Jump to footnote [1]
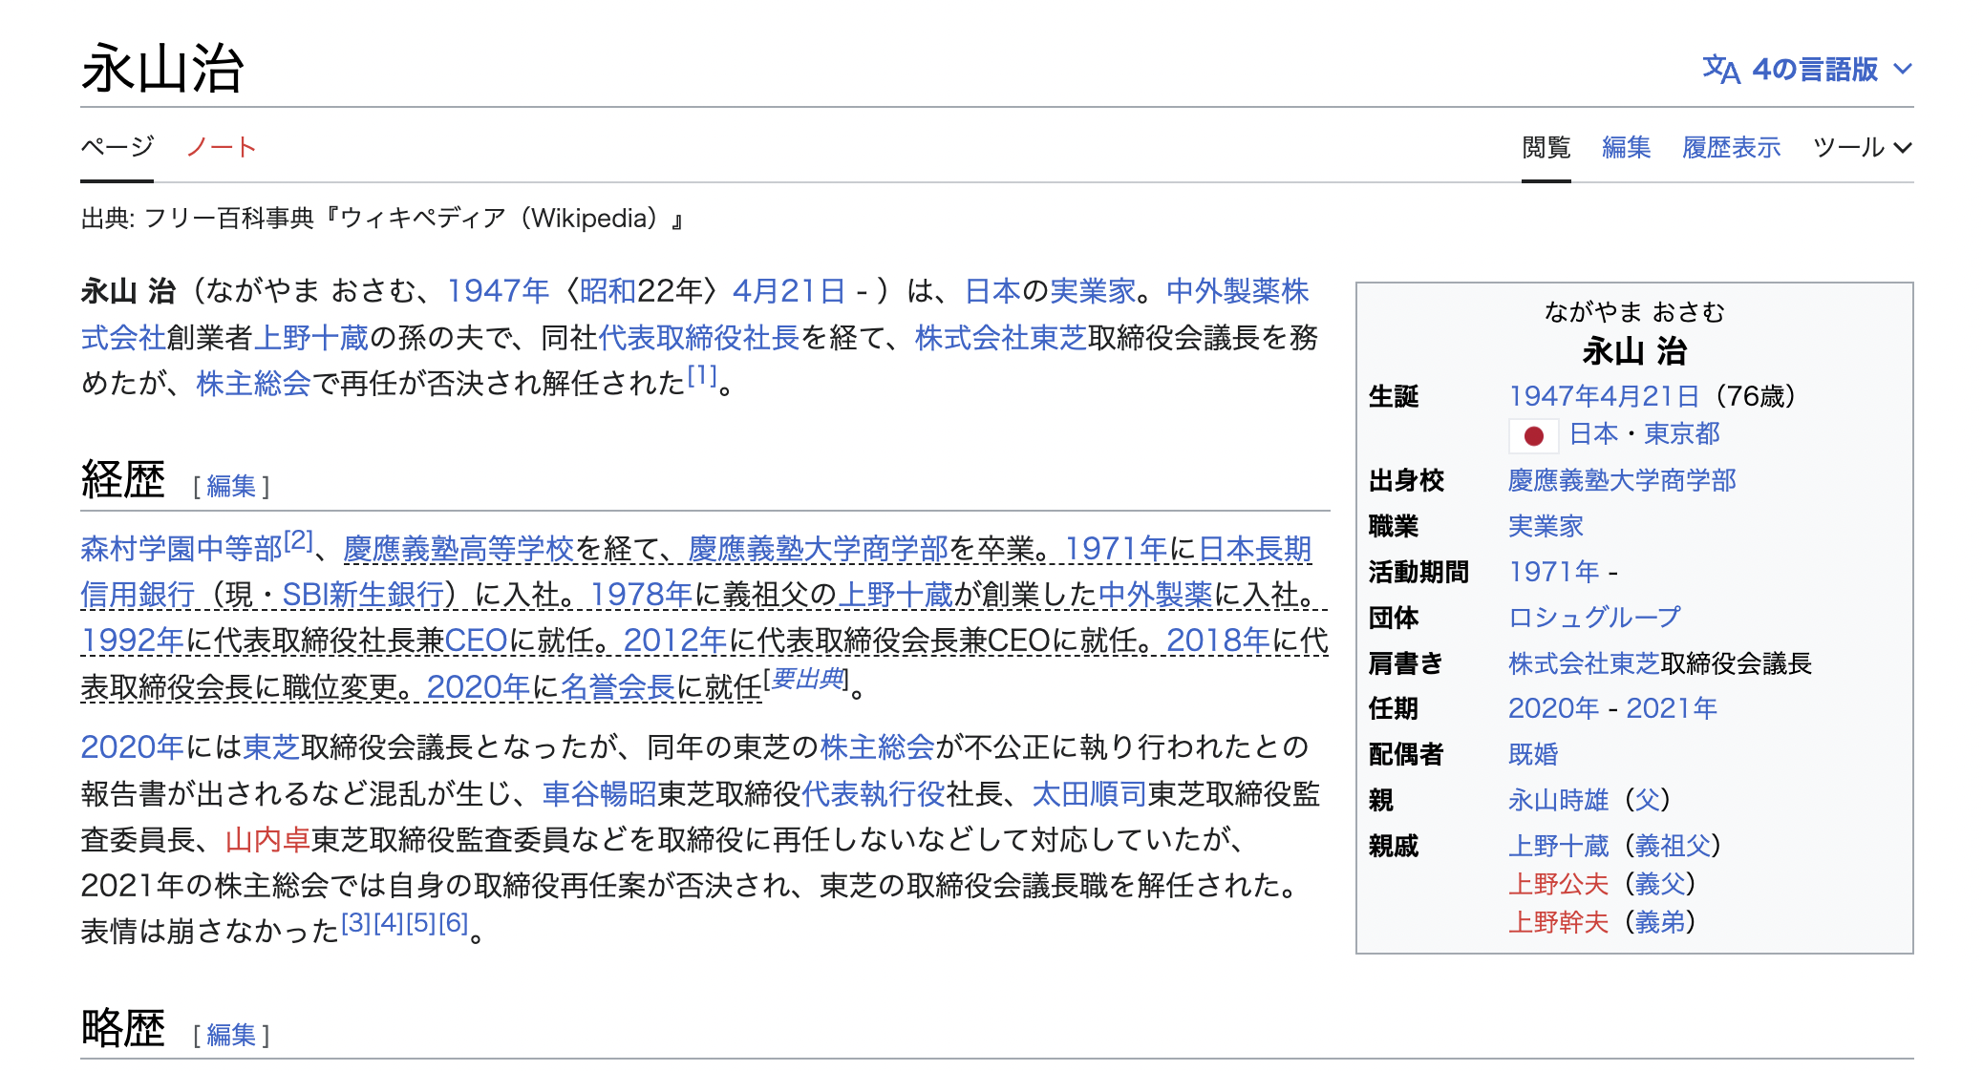The image size is (1983, 1071). 702,375
